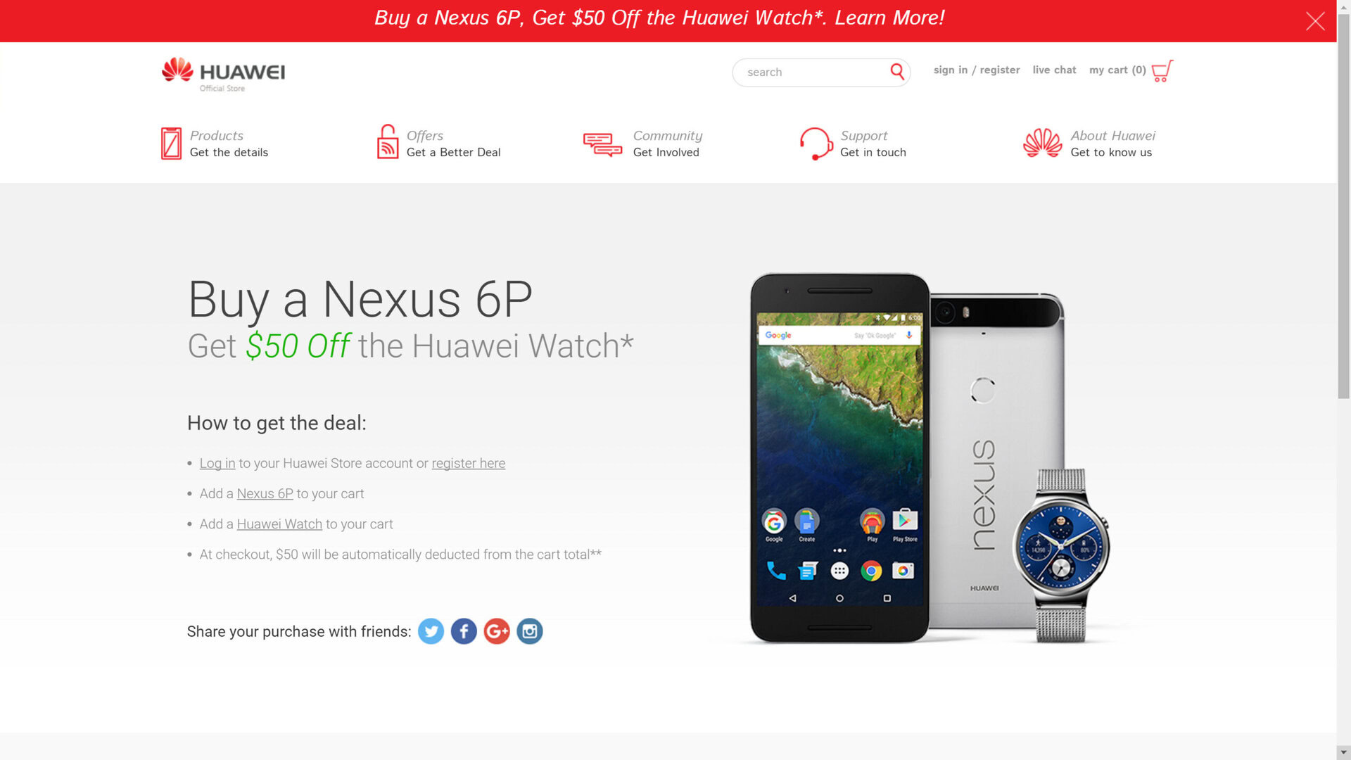Share purchase via Google Plus icon

pos(497,631)
